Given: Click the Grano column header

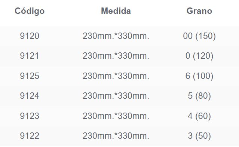Looking at the screenshot, I should tap(199, 11).
